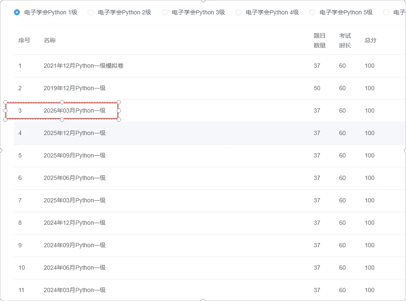The width and height of the screenshot is (406, 301).
Task: Click the 总分 column header
Action: pyautogui.click(x=370, y=40)
